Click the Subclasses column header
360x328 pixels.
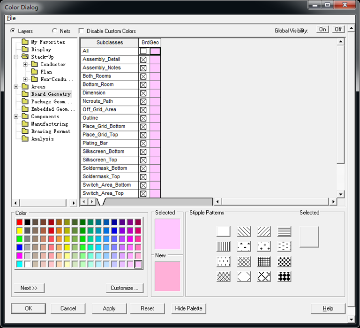tap(110, 43)
